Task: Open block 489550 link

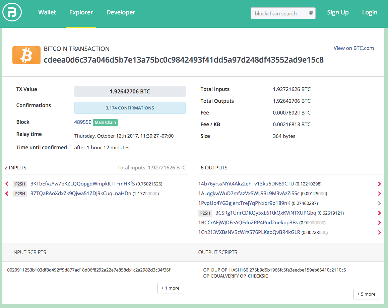Action: [x=83, y=122]
